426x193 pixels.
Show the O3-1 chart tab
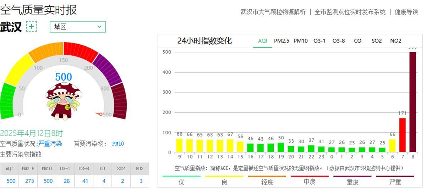[x=319, y=41]
